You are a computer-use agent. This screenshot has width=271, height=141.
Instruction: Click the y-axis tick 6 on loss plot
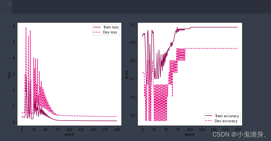14,26
